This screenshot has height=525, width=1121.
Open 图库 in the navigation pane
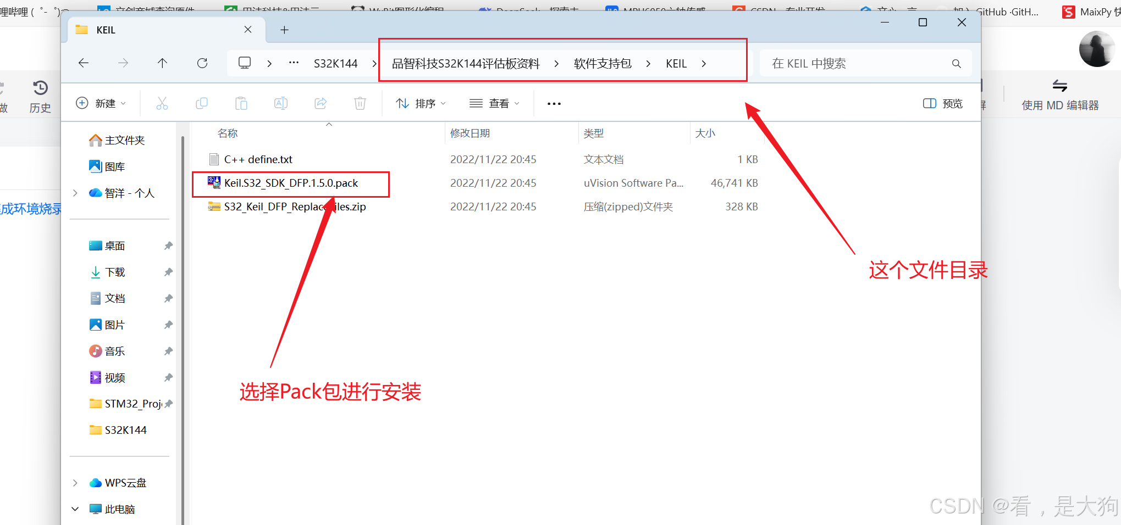(x=115, y=167)
